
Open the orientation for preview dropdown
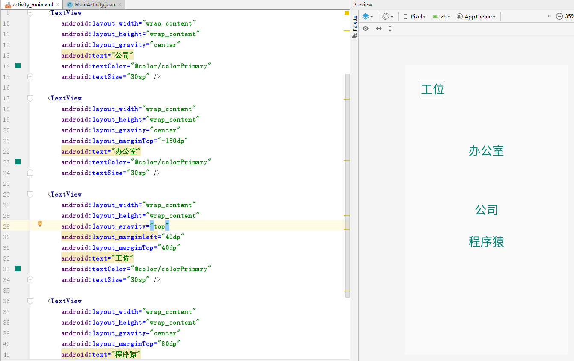[x=387, y=16]
